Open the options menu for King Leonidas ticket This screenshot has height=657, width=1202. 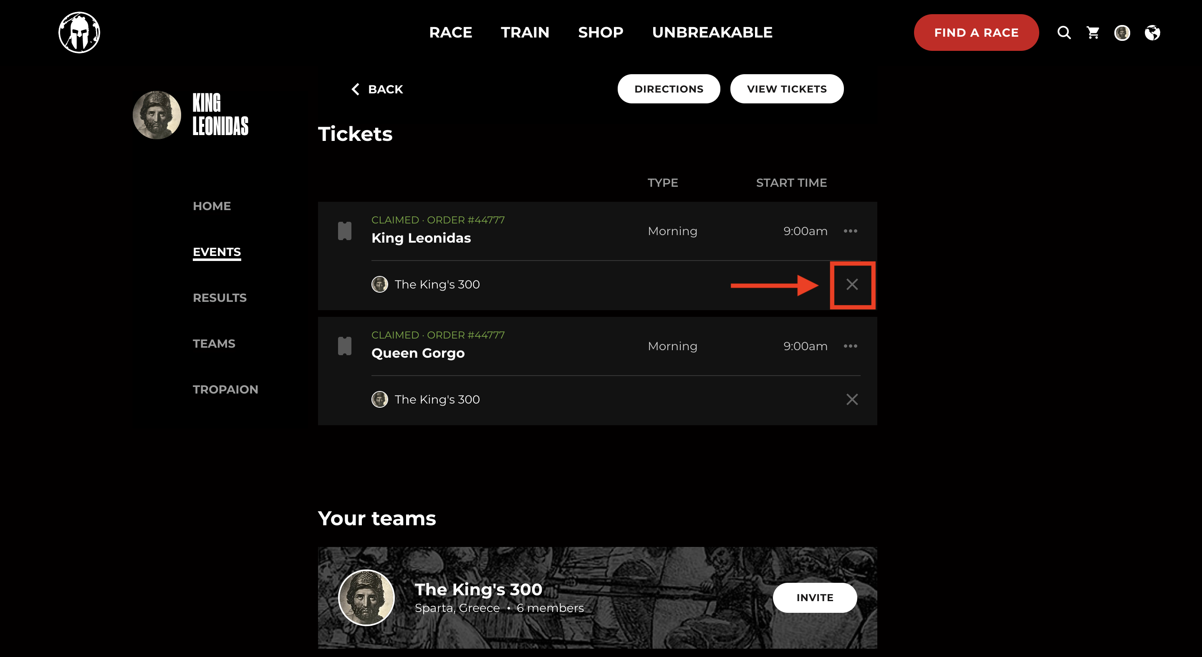pyautogui.click(x=851, y=231)
